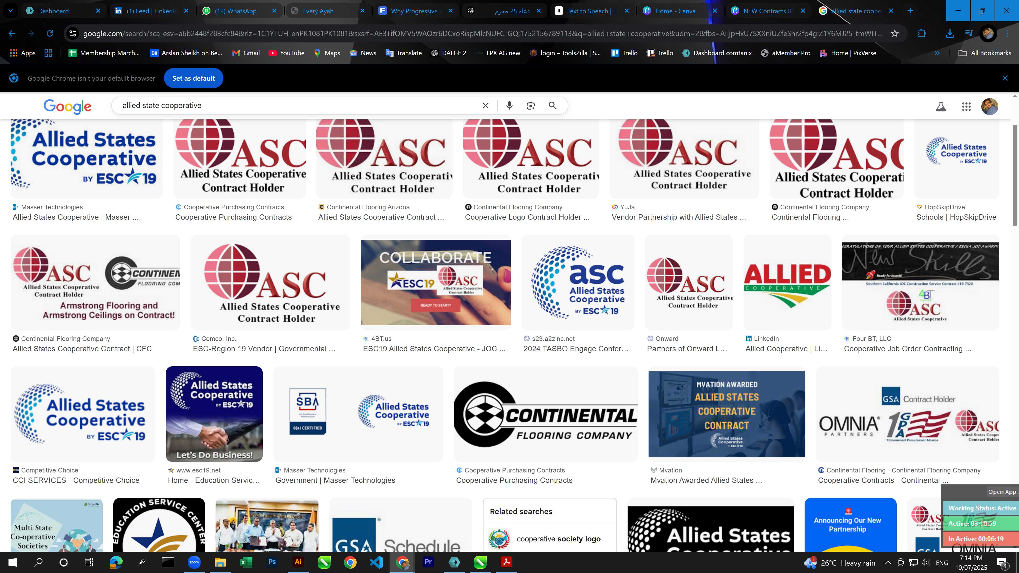1019x573 pixels.
Task: Open Maps bookmark
Action: coord(327,53)
